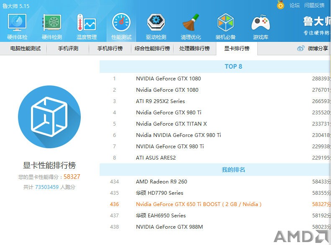Viewport: 331px width, 245px height.
Task: Click the 73503459 total runs number
Action: point(46,187)
